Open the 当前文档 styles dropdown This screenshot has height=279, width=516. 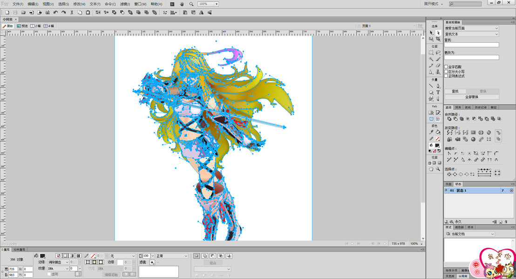click(470, 234)
